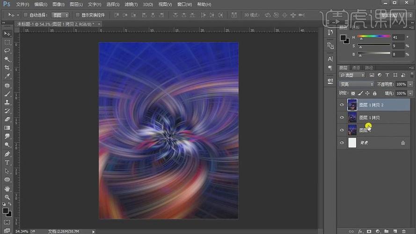Viewport: 416px width, 234px height.
Task: Click the create new layer icon
Action: point(395,231)
